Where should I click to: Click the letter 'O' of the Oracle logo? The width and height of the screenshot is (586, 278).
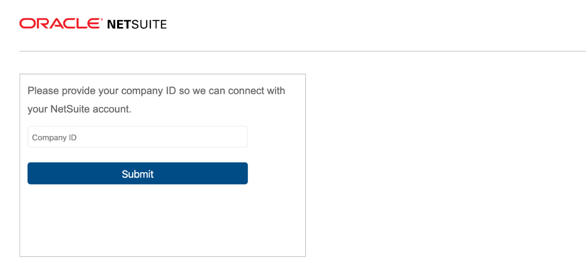[26, 24]
